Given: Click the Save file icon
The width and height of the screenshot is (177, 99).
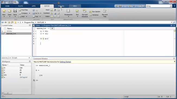Looking at the screenshot, I should click(x=15, y=11).
